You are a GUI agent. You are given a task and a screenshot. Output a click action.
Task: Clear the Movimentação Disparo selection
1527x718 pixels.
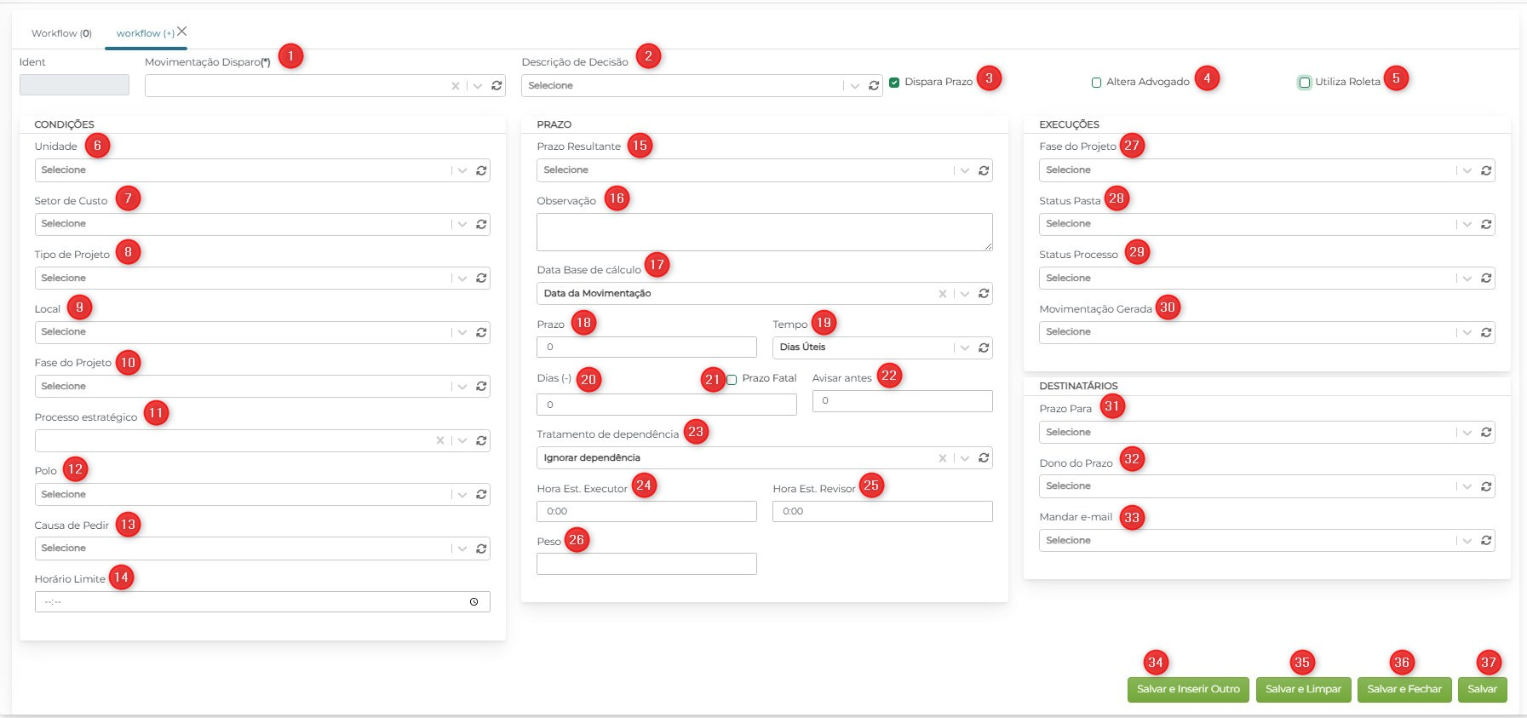coord(456,86)
